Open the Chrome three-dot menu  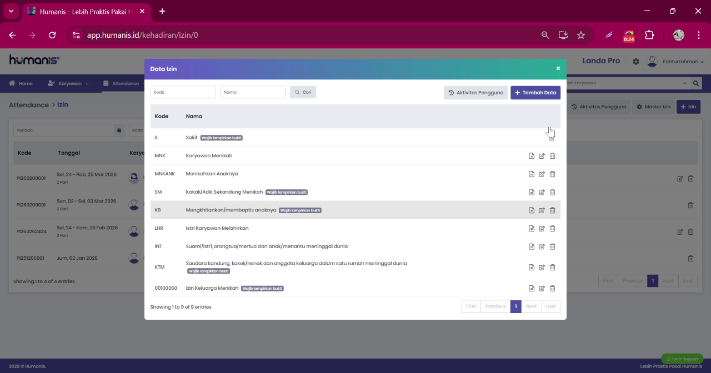(698, 35)
